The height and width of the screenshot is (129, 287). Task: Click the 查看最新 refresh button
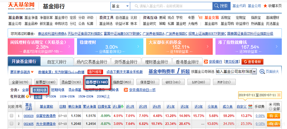252,62
